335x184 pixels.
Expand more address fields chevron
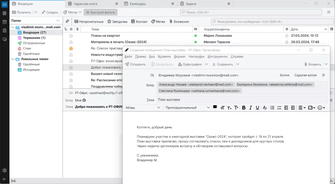[x=323, y=75]
